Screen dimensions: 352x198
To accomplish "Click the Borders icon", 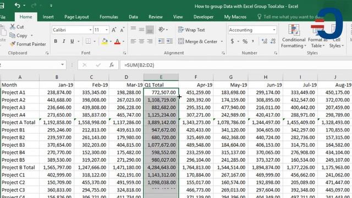I will (88, 41).
